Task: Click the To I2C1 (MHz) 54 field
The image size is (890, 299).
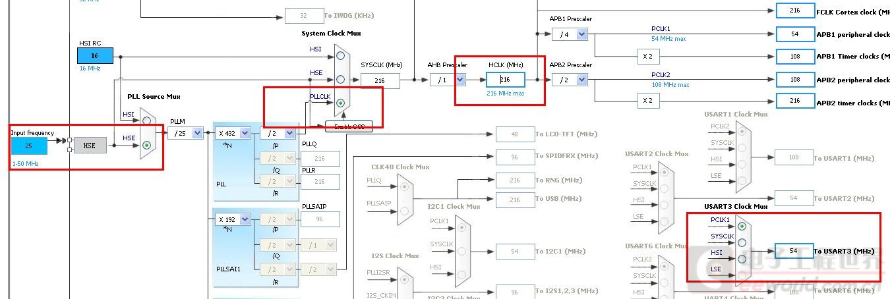Action: (515, 252)
